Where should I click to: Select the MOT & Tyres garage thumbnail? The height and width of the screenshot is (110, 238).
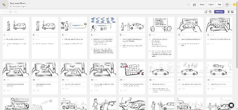[x=16, y=104]
